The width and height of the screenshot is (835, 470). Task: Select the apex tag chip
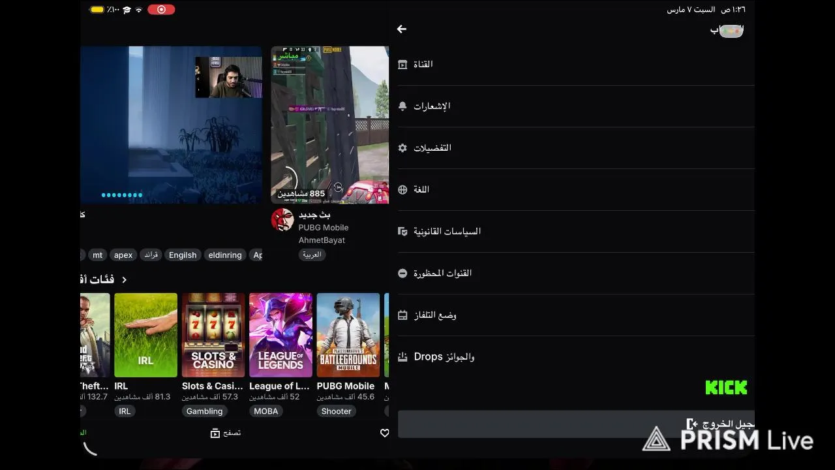(123, 255)
